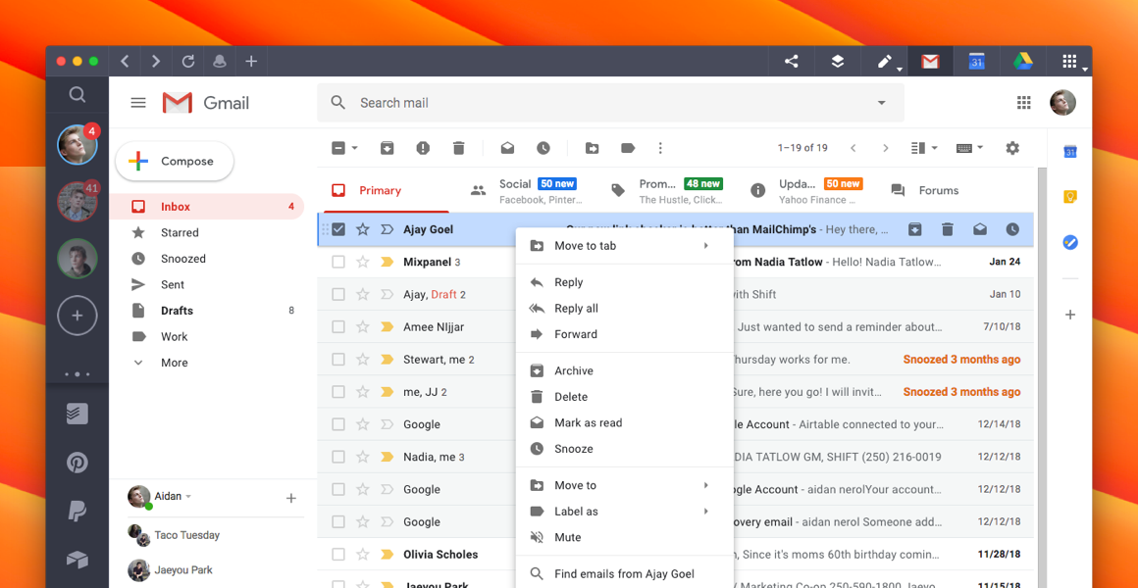Open Google Keep in the side panel
The image size is (1138, 588).
pyautogui.click(x=1069, y=196)
